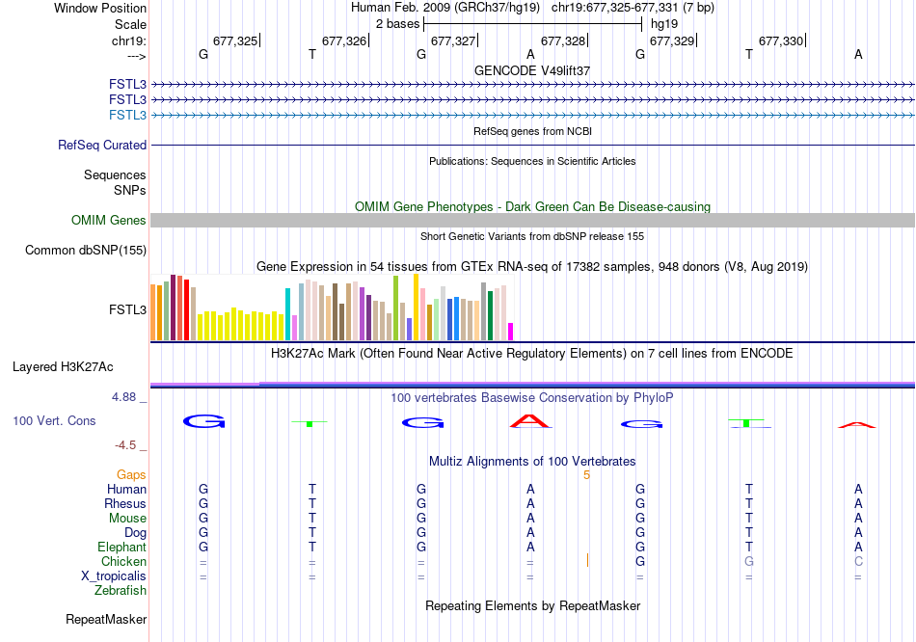
Task: Click the dark green GTEx expression bar
Action: pyautogui.click(x=490, y=315)
